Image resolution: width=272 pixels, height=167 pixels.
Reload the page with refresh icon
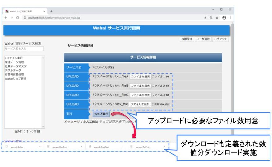pos(18,18)
